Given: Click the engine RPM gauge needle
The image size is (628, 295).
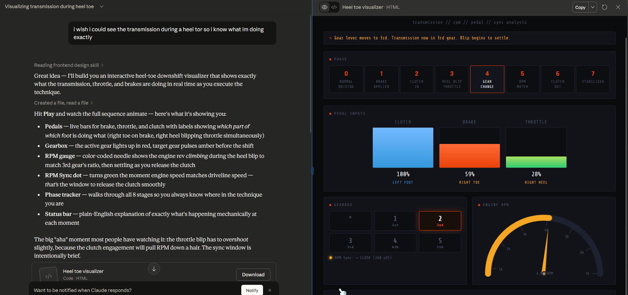Looking at the screenshot, I should pos(545,251).
